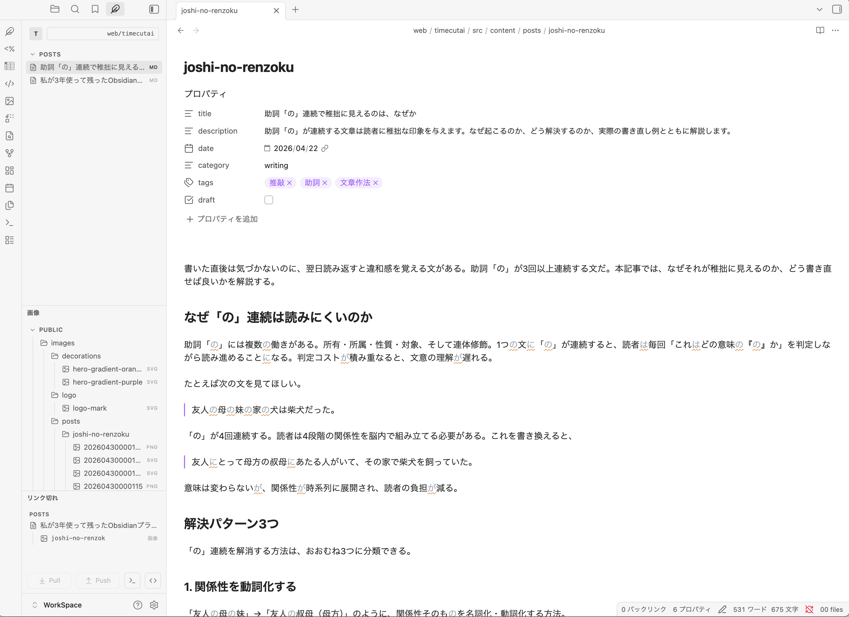849x617 pixels.
Task: Open the terminal button beside Push
Action: pyautogui.click(x=132, y=581)
